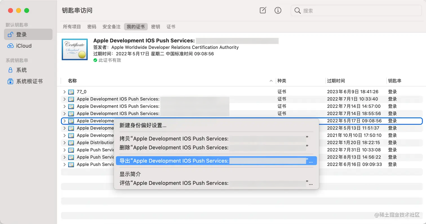This screenshot has height=224, width=426.
Task: Click the 此证书有效 status text
Action: [x=110, y=60]
